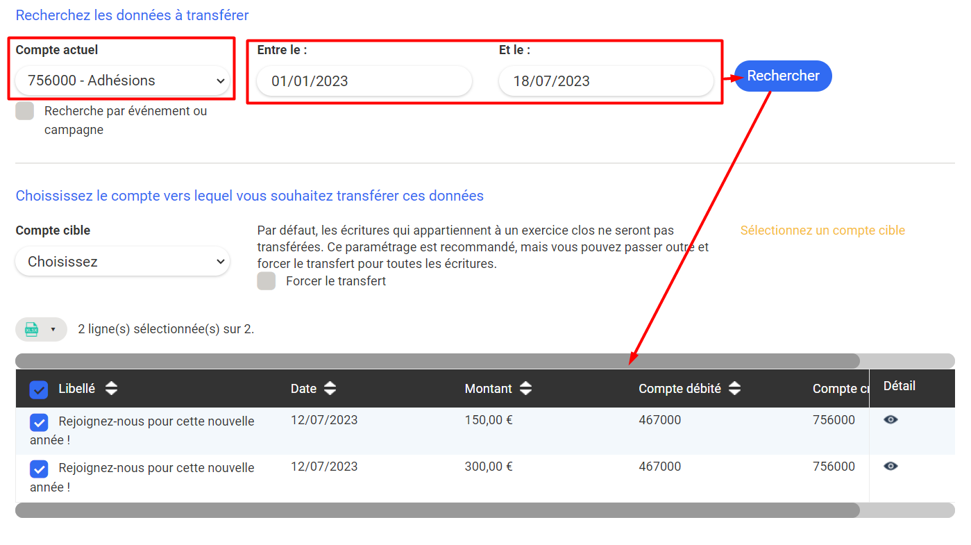Click the top horizontal scrollbar
This screenshot has width=971, height=545.
(437, 361)
